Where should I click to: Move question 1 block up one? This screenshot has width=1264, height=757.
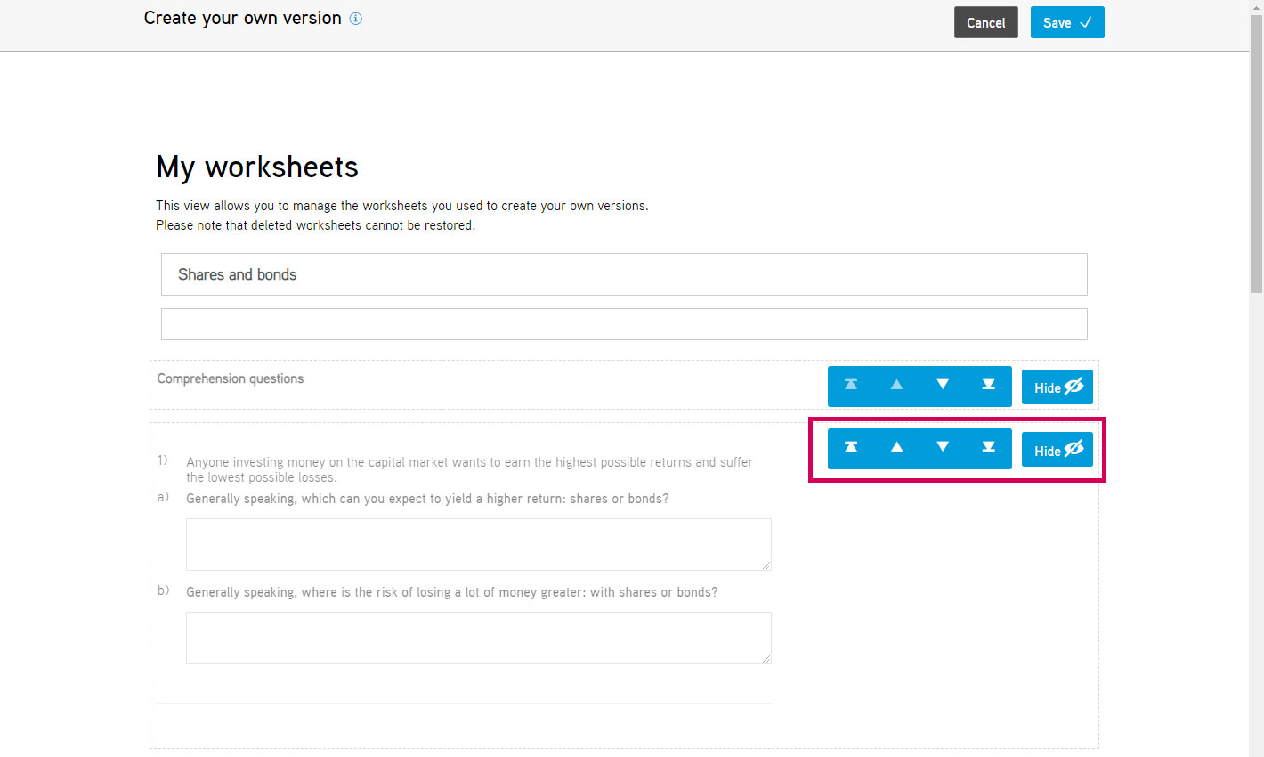coord(897,447)
